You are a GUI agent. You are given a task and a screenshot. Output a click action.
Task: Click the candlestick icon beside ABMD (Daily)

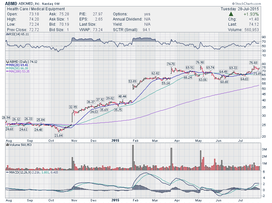[x=7, y=62]
